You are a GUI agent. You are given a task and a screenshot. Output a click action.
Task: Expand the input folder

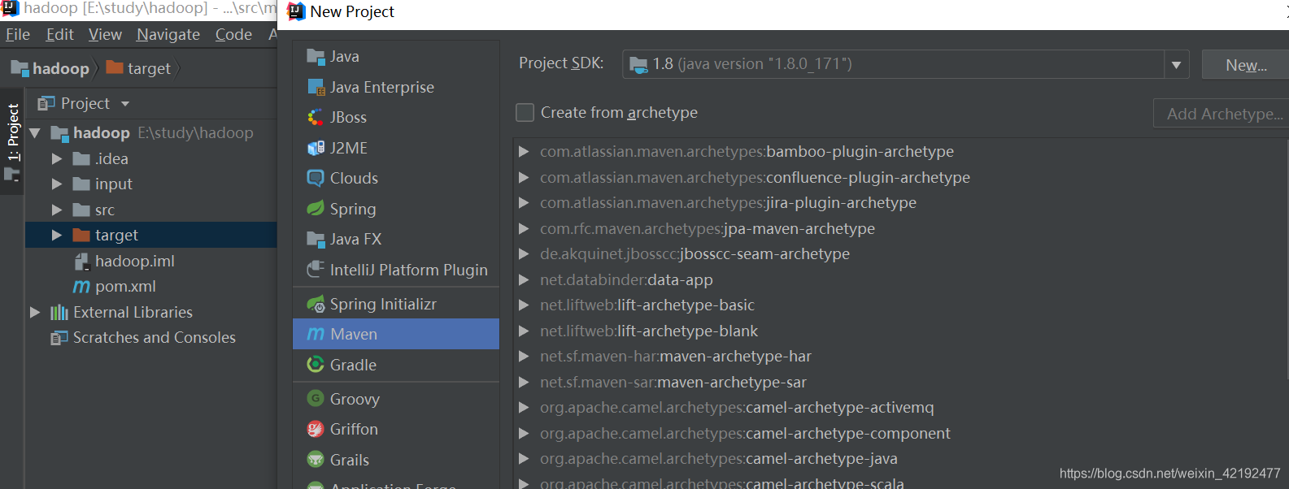[x=57, y=184]
